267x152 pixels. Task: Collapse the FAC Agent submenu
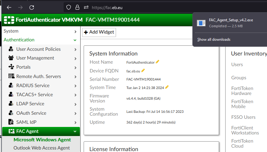(x=75, y=132)
